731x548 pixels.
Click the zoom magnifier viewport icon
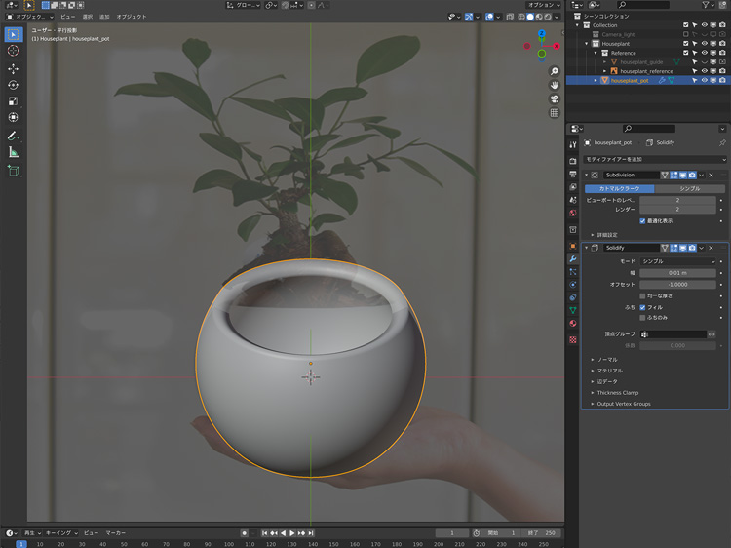tap(555, 72)
